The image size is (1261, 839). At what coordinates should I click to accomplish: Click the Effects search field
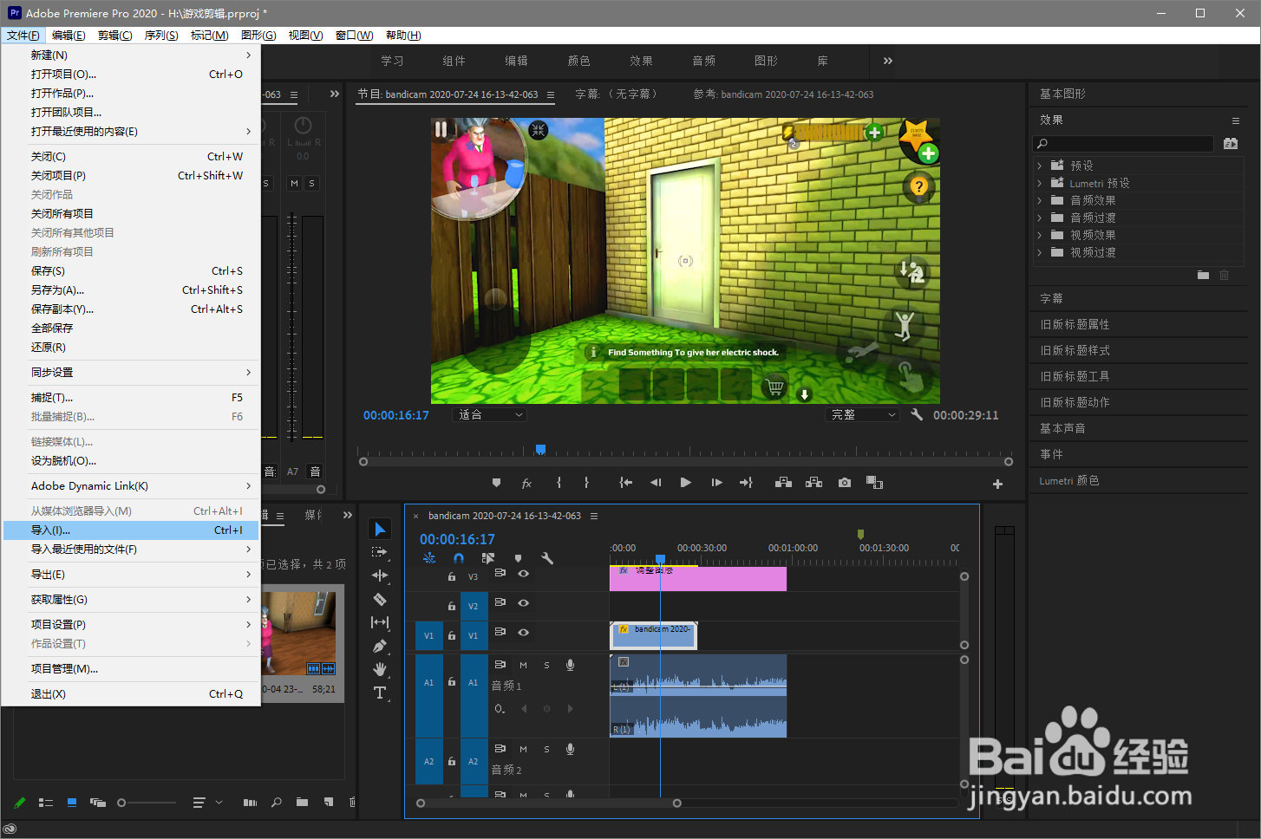coord(1123,144)
